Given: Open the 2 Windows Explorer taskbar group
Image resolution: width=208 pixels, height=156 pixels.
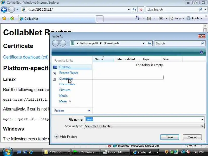Looking at the screenshot, I should point(56,152).
